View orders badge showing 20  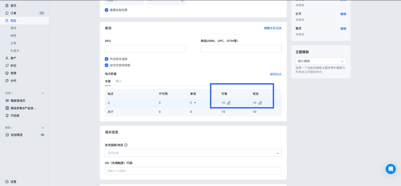tap(42, 13)
